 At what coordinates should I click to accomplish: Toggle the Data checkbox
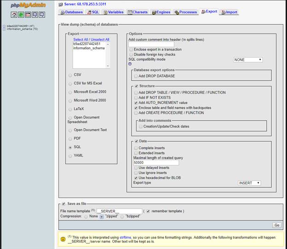[136, 141]
